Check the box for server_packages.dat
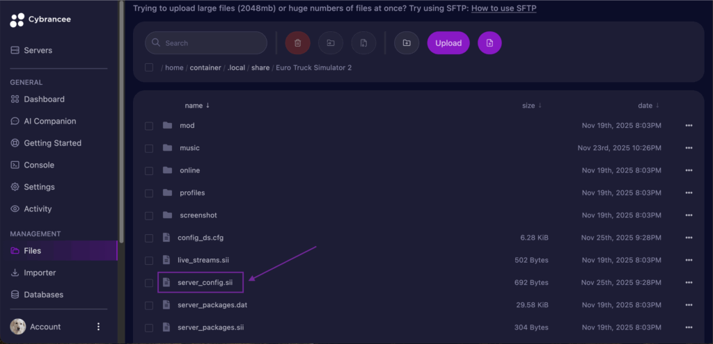 [x=149, y=305]
